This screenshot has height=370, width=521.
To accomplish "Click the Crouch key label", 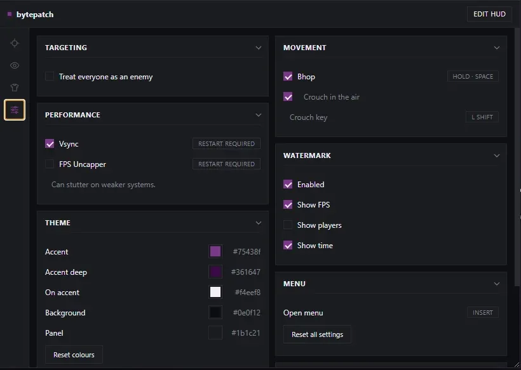I will pyautogui.click(x=308, y=117).
